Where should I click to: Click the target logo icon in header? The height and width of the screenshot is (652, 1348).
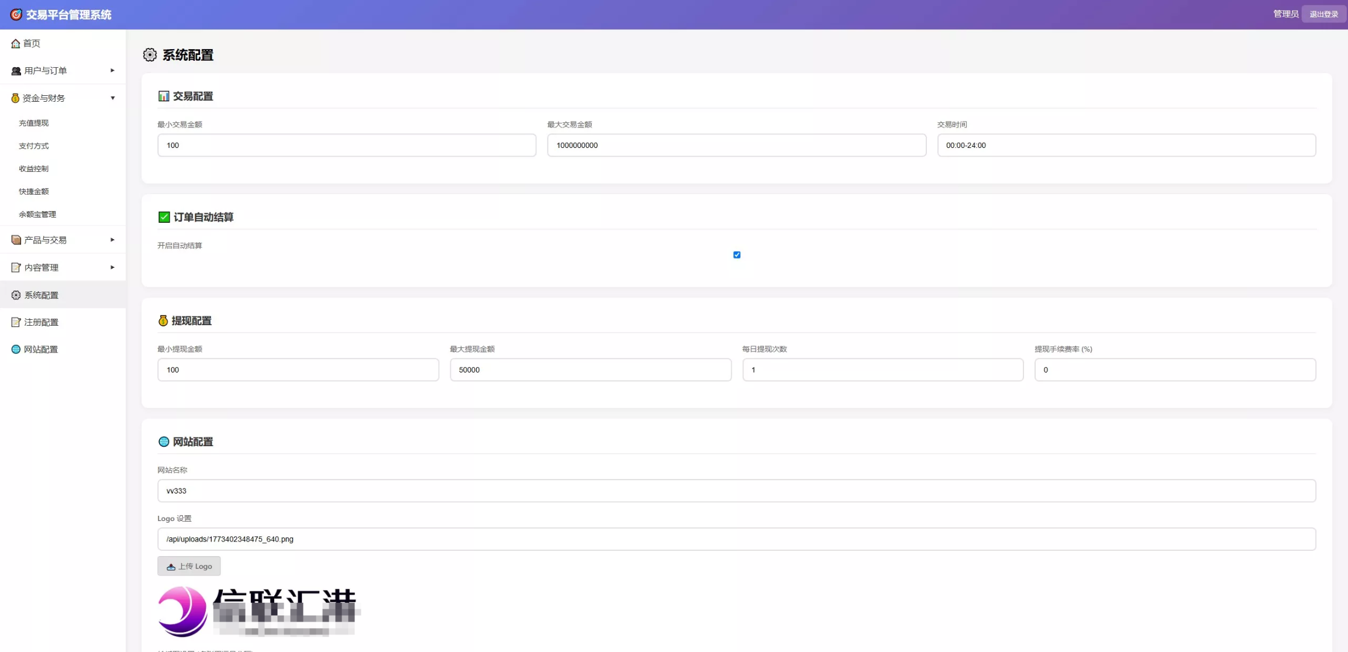pyautogui.click(x=16, y=15)
